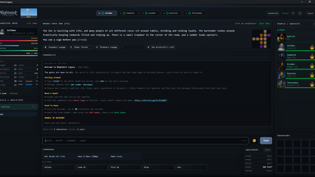
Task: Open the Eryndor tab options kebab
Action: 158,13
